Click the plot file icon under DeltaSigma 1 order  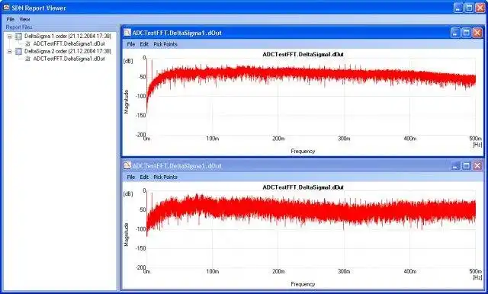click(x=27, y=44)
